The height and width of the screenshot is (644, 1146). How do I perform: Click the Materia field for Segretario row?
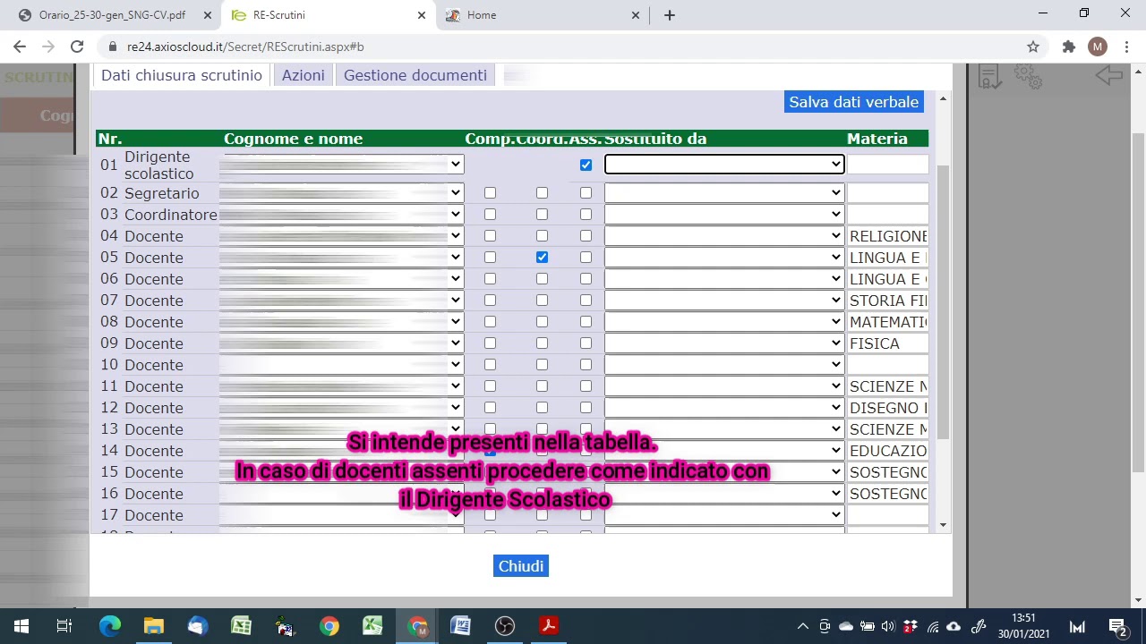click(887, 193)
